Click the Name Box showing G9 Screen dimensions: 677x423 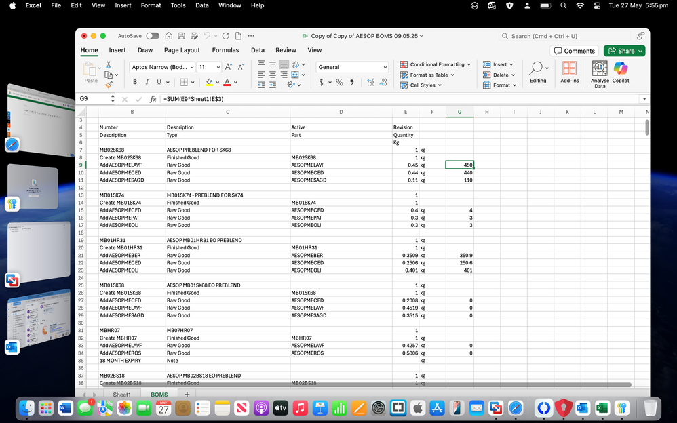94,99
